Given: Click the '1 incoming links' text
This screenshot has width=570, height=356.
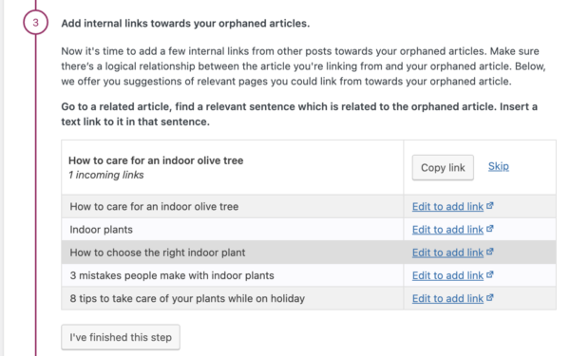Looking at the screenshot, I should [106, 175].
